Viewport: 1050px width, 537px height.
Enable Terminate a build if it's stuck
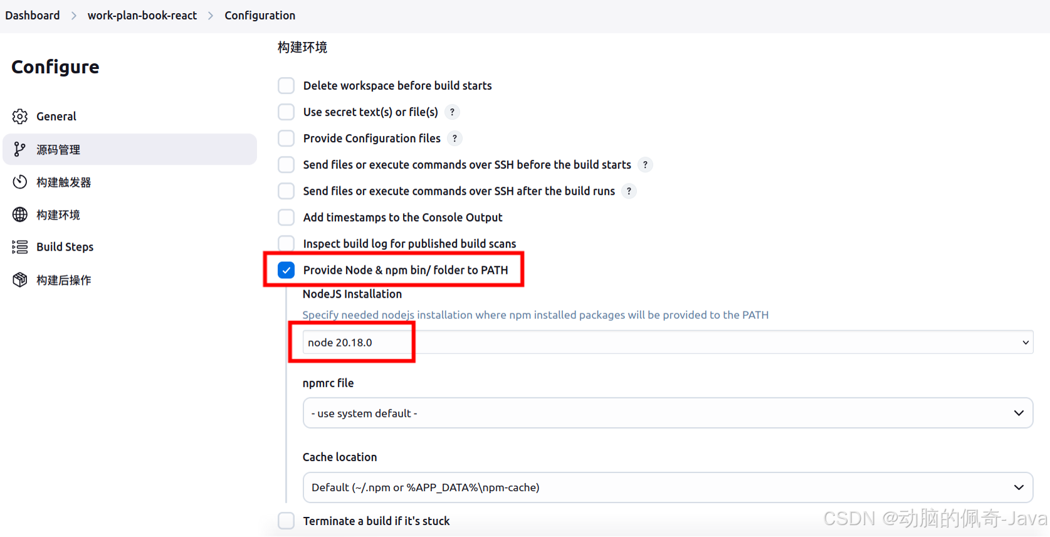286,520
